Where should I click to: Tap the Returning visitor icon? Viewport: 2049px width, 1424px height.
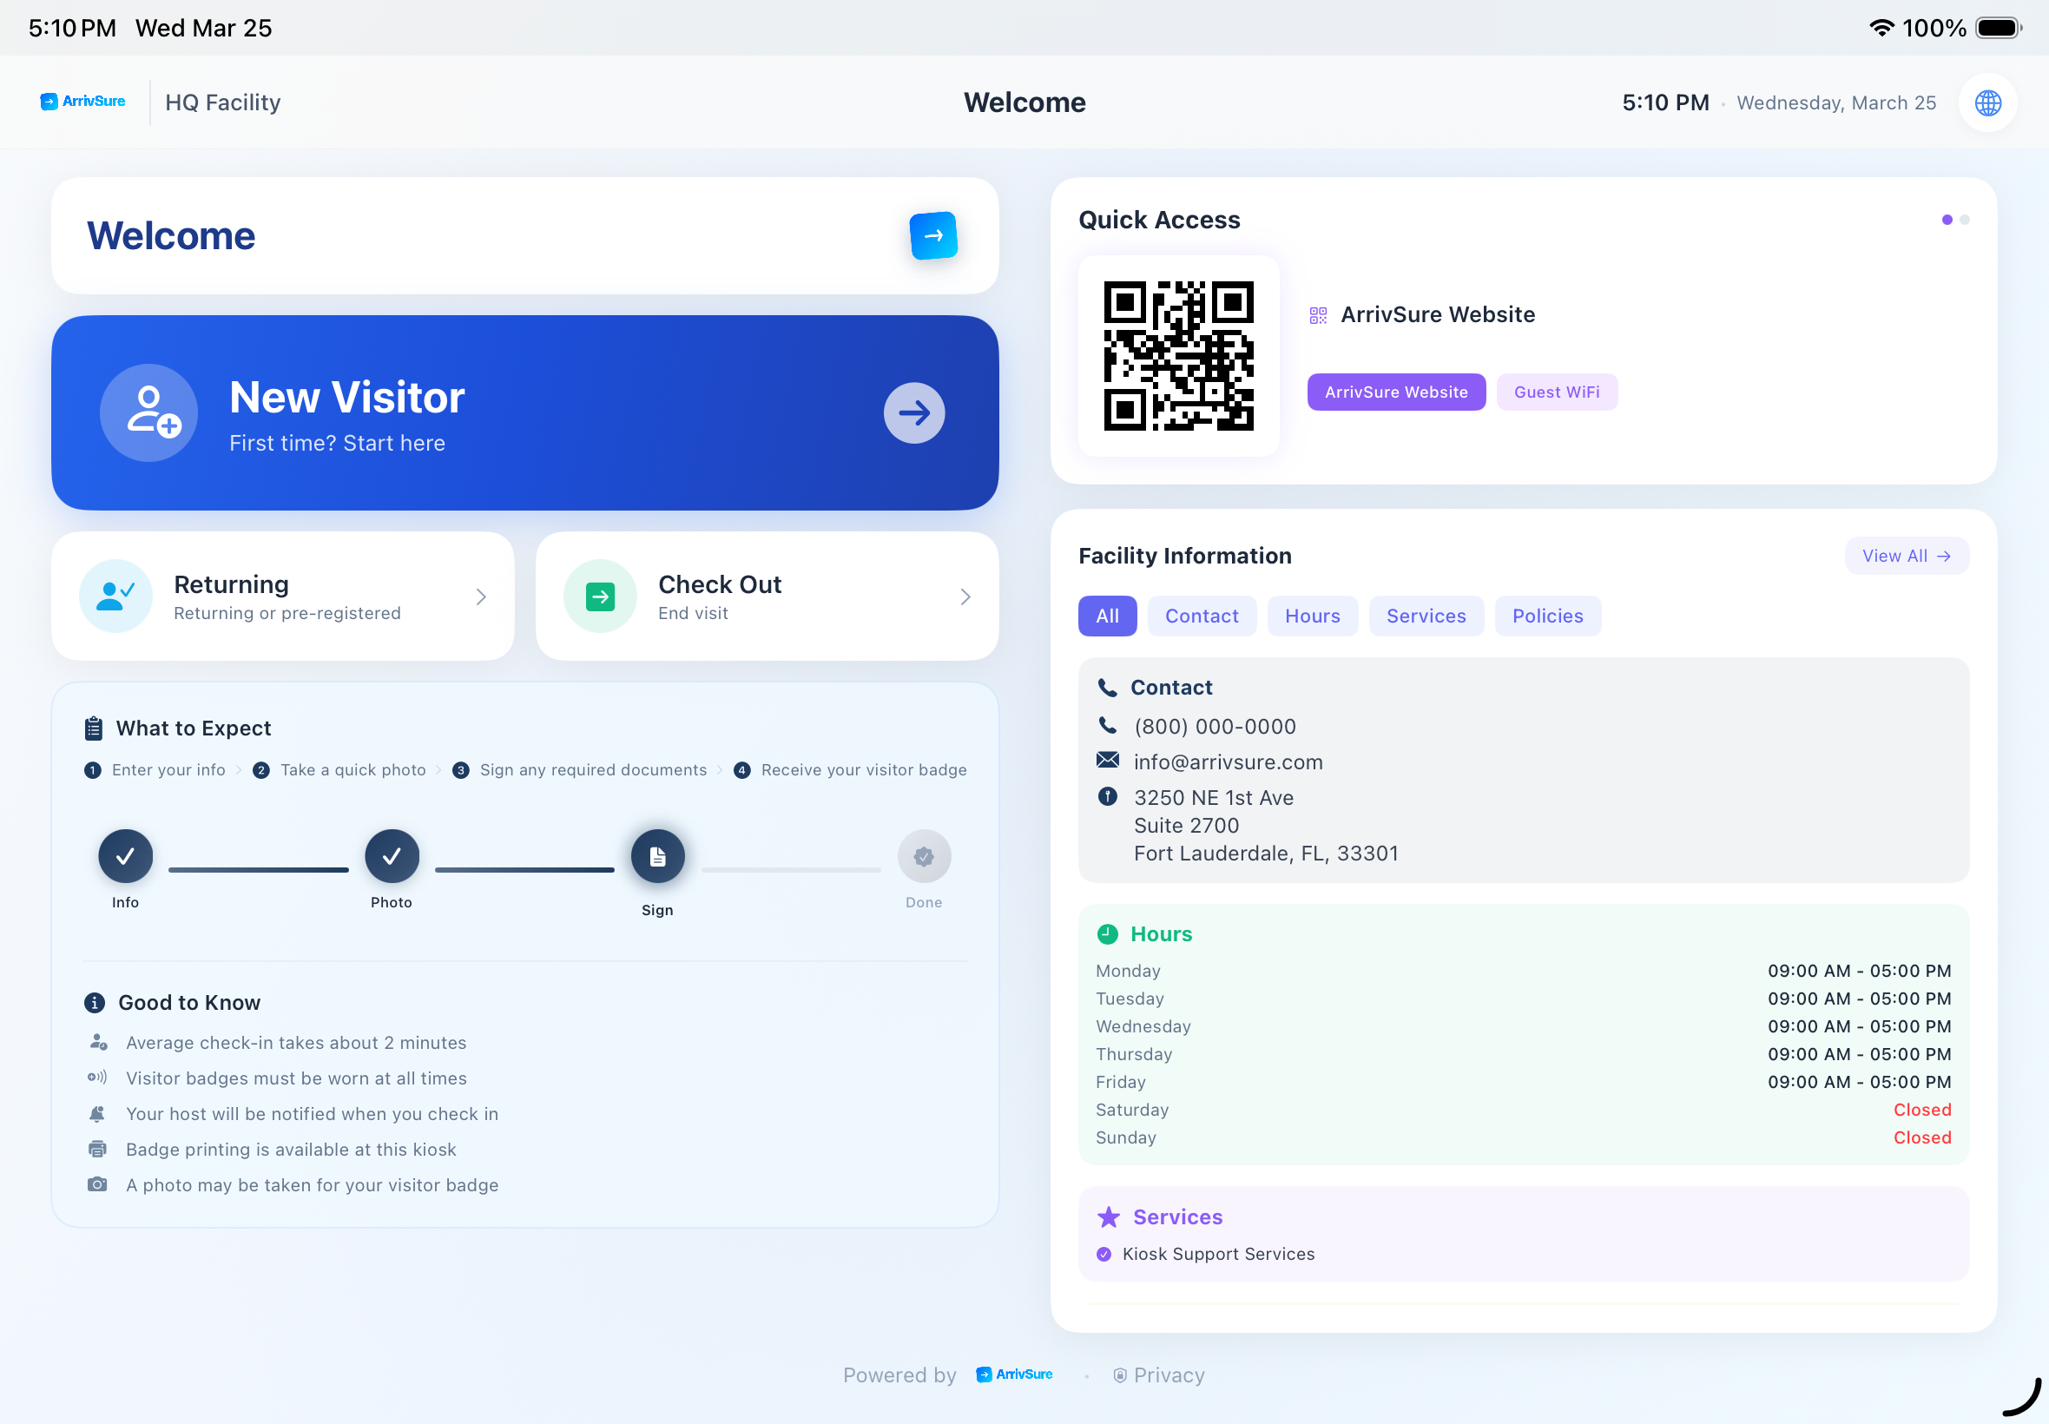click(116, 596)
